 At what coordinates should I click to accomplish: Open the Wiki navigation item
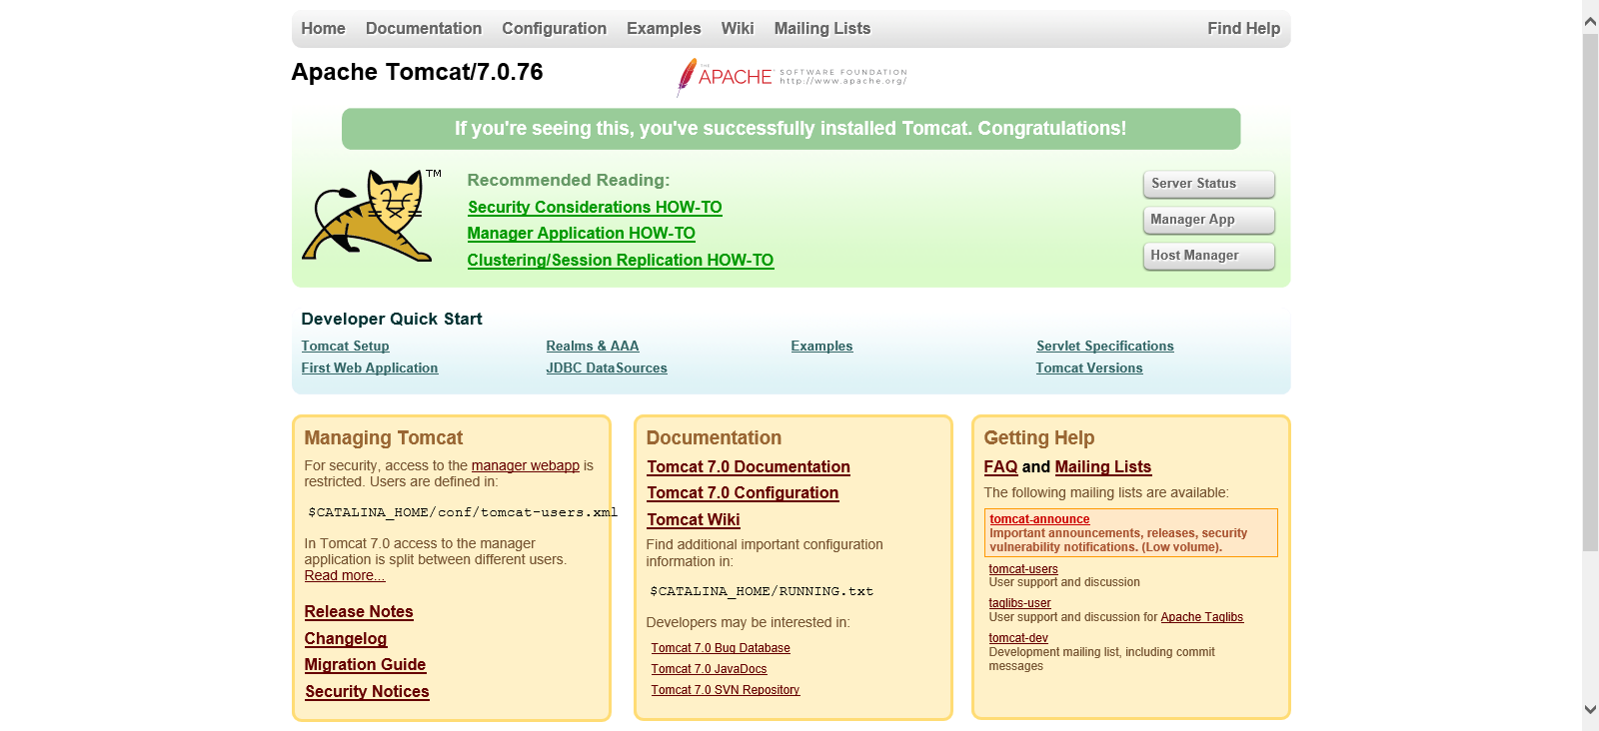coord(737,29)
